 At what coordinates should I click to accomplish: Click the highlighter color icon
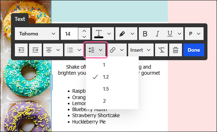pyautogui.click(x=122, y=34)
